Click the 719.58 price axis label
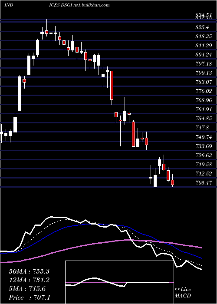The height and width of the screenshot is (304, 217). point(204,165)
